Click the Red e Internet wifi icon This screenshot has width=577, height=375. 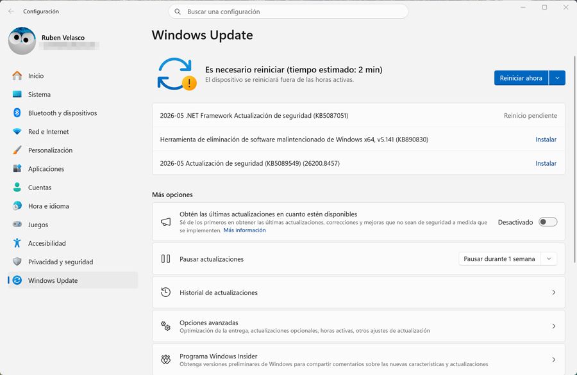tap(17, 131)
